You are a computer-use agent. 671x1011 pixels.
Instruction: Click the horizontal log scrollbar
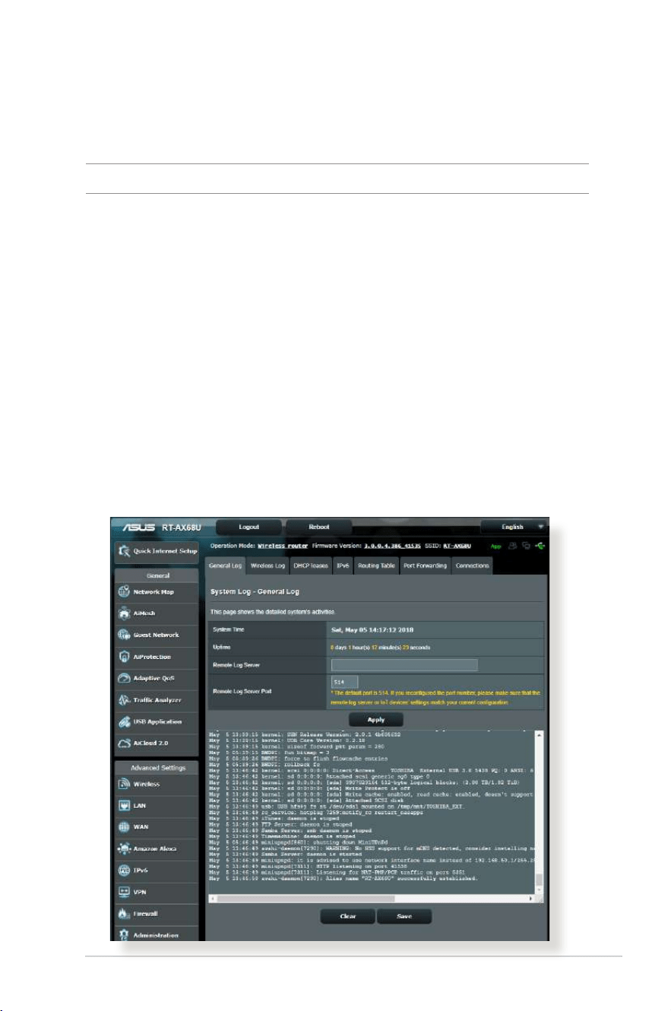(x=372, y=898)
